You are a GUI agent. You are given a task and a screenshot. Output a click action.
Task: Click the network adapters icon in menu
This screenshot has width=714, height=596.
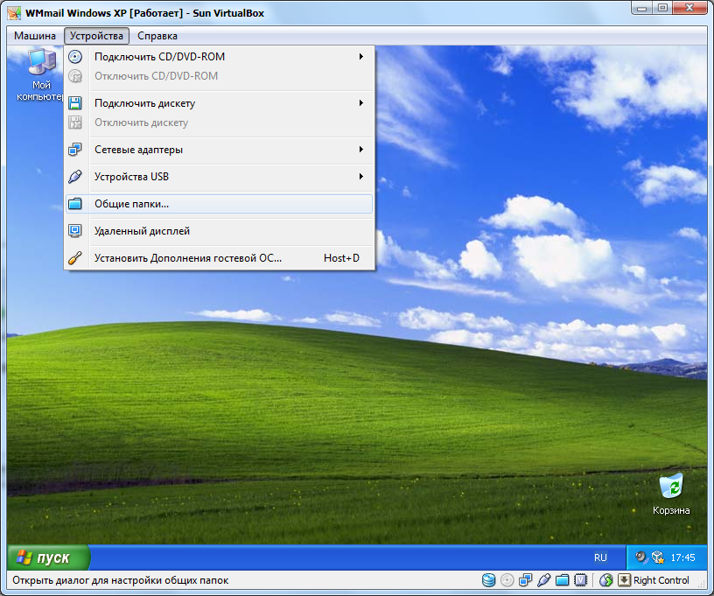[75, 150]
